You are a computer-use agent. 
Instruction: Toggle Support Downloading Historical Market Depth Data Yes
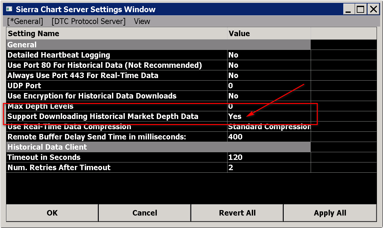tap(269, 116)
